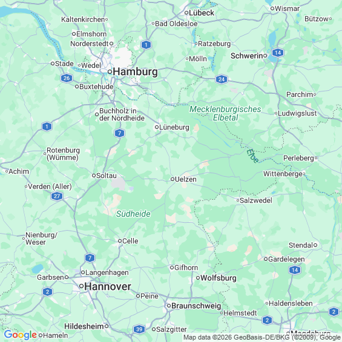Viewport: 342px width, 342px height.
Task: Click the A1 shield near Rotenburg
Action: [47, 127]
